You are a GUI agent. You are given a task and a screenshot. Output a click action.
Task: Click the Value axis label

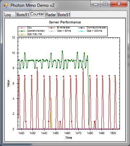coord(8,83)
